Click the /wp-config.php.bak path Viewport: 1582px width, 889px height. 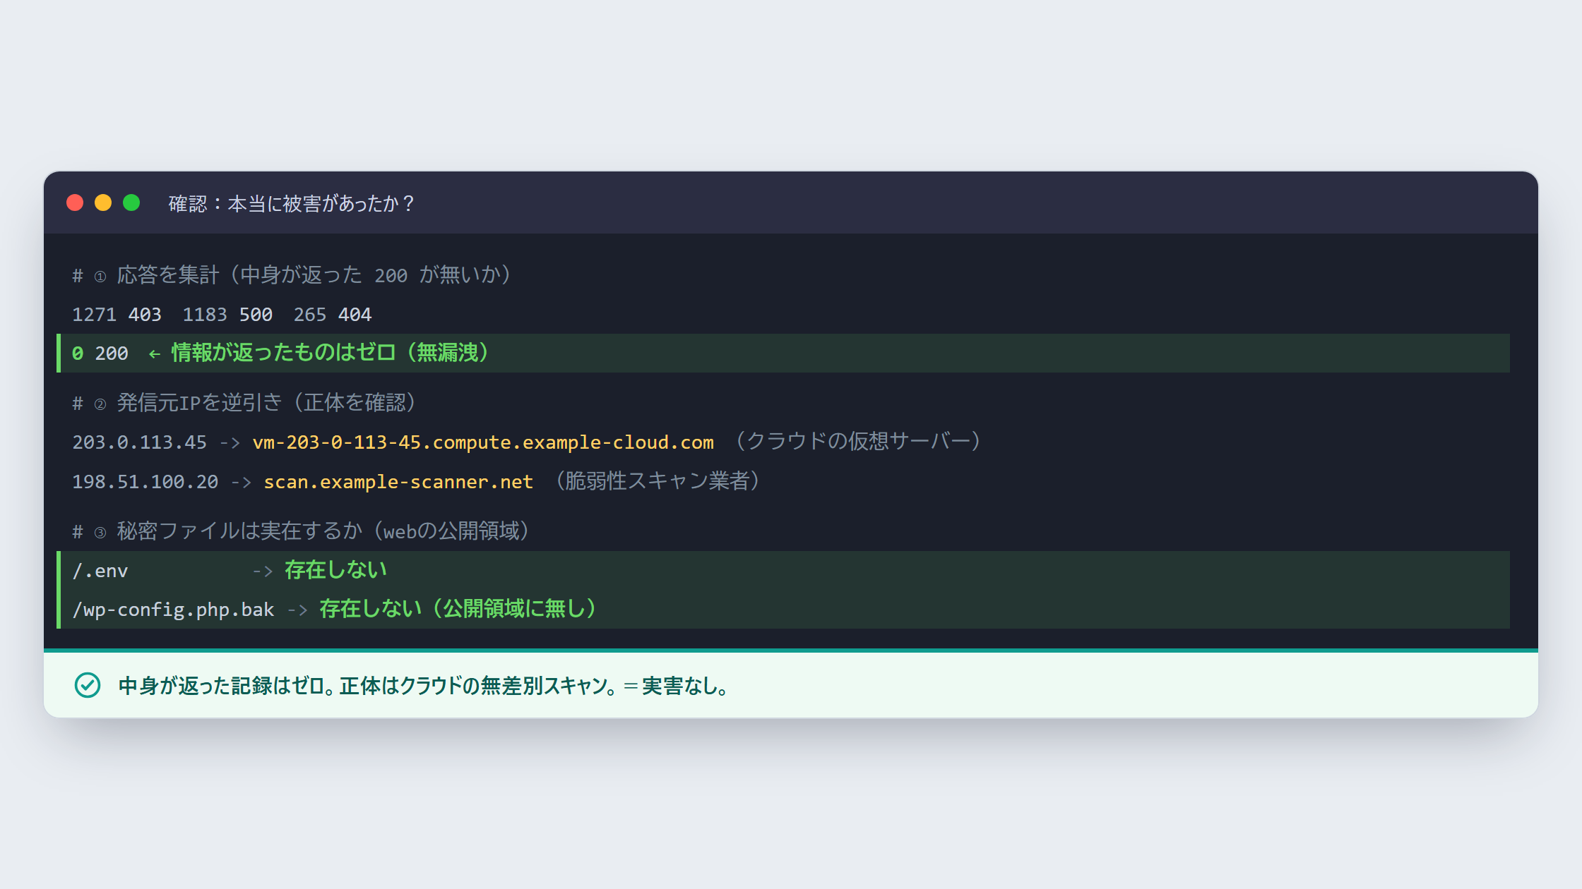[173, 610]
